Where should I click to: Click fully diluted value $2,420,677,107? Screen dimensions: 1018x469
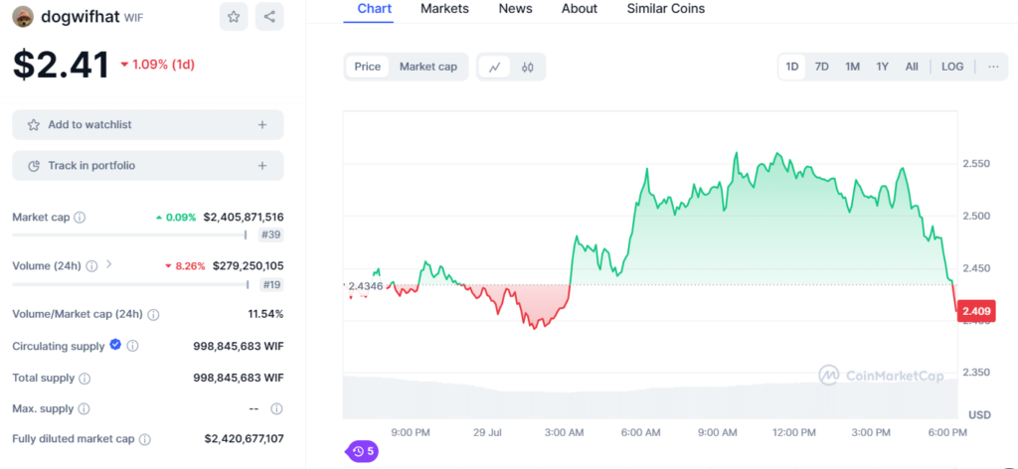point(244,439)
